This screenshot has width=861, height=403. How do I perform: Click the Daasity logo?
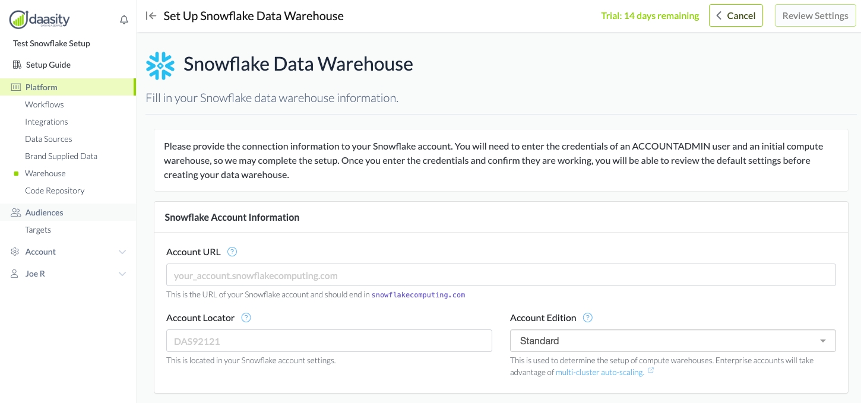pyautogui.click(x=40, y=20)
